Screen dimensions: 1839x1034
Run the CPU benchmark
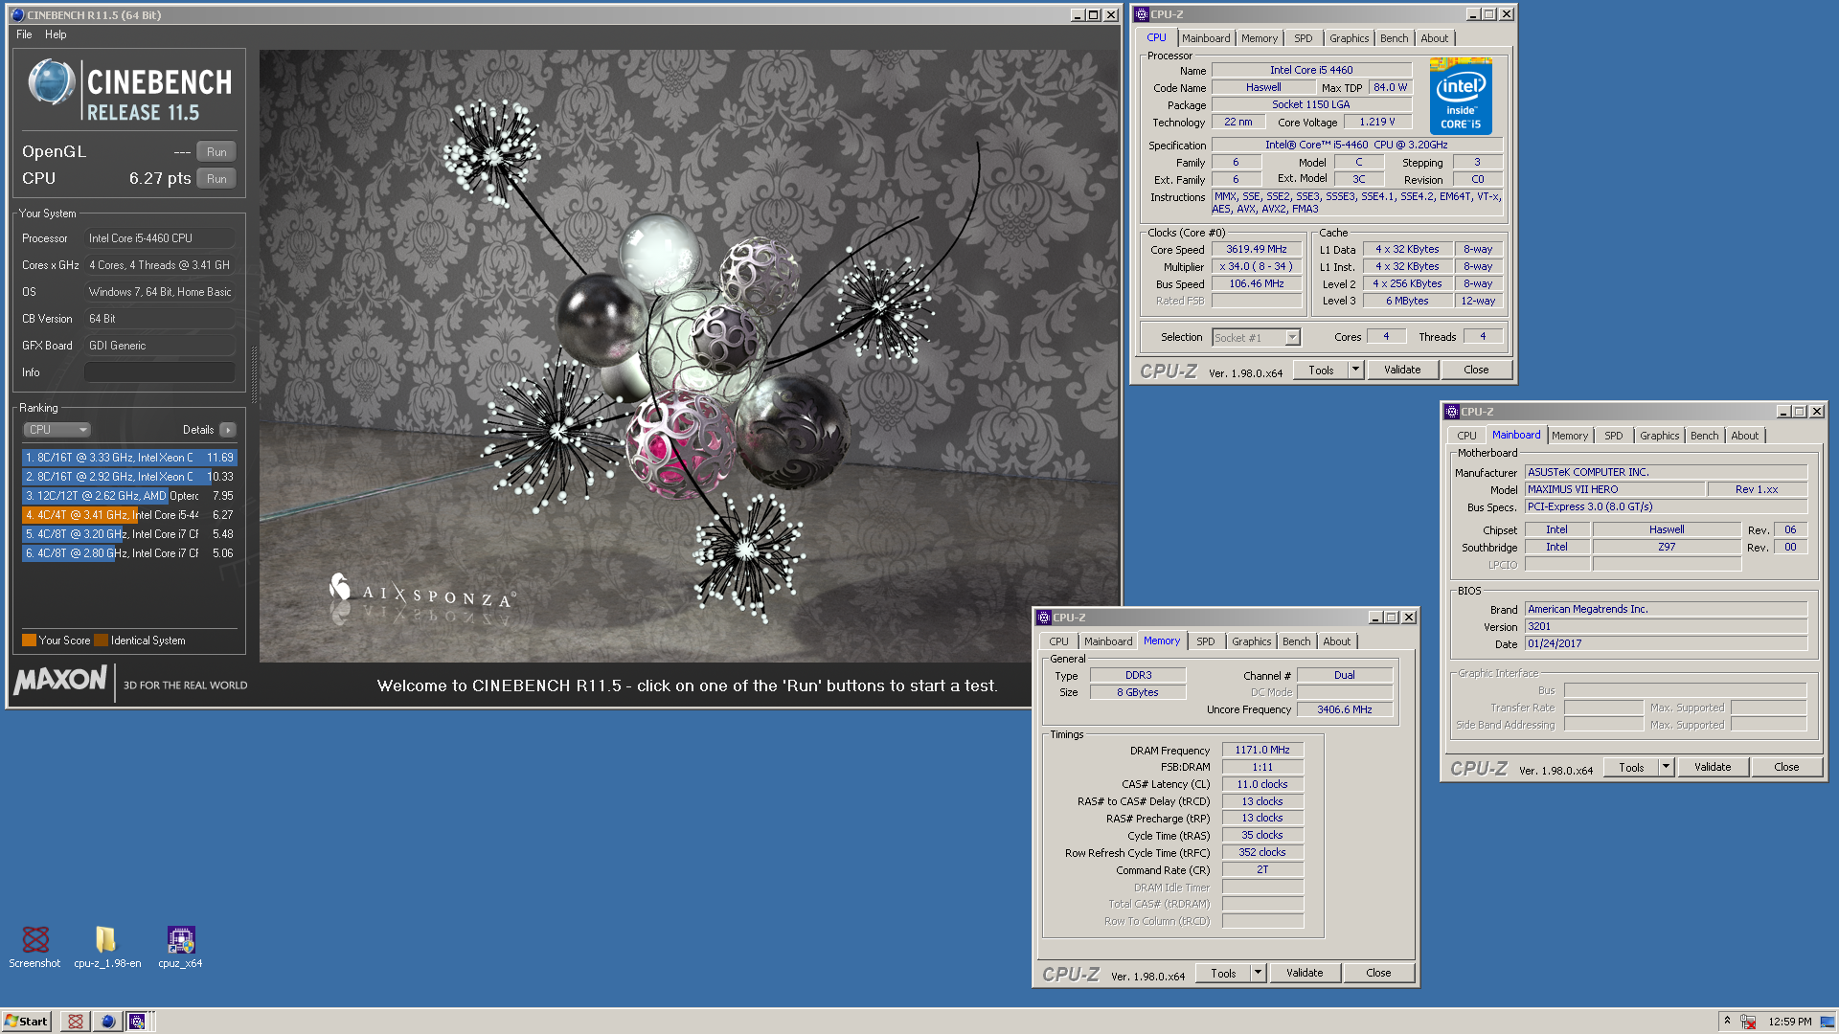pyautogui.click(x=216, y=179)
